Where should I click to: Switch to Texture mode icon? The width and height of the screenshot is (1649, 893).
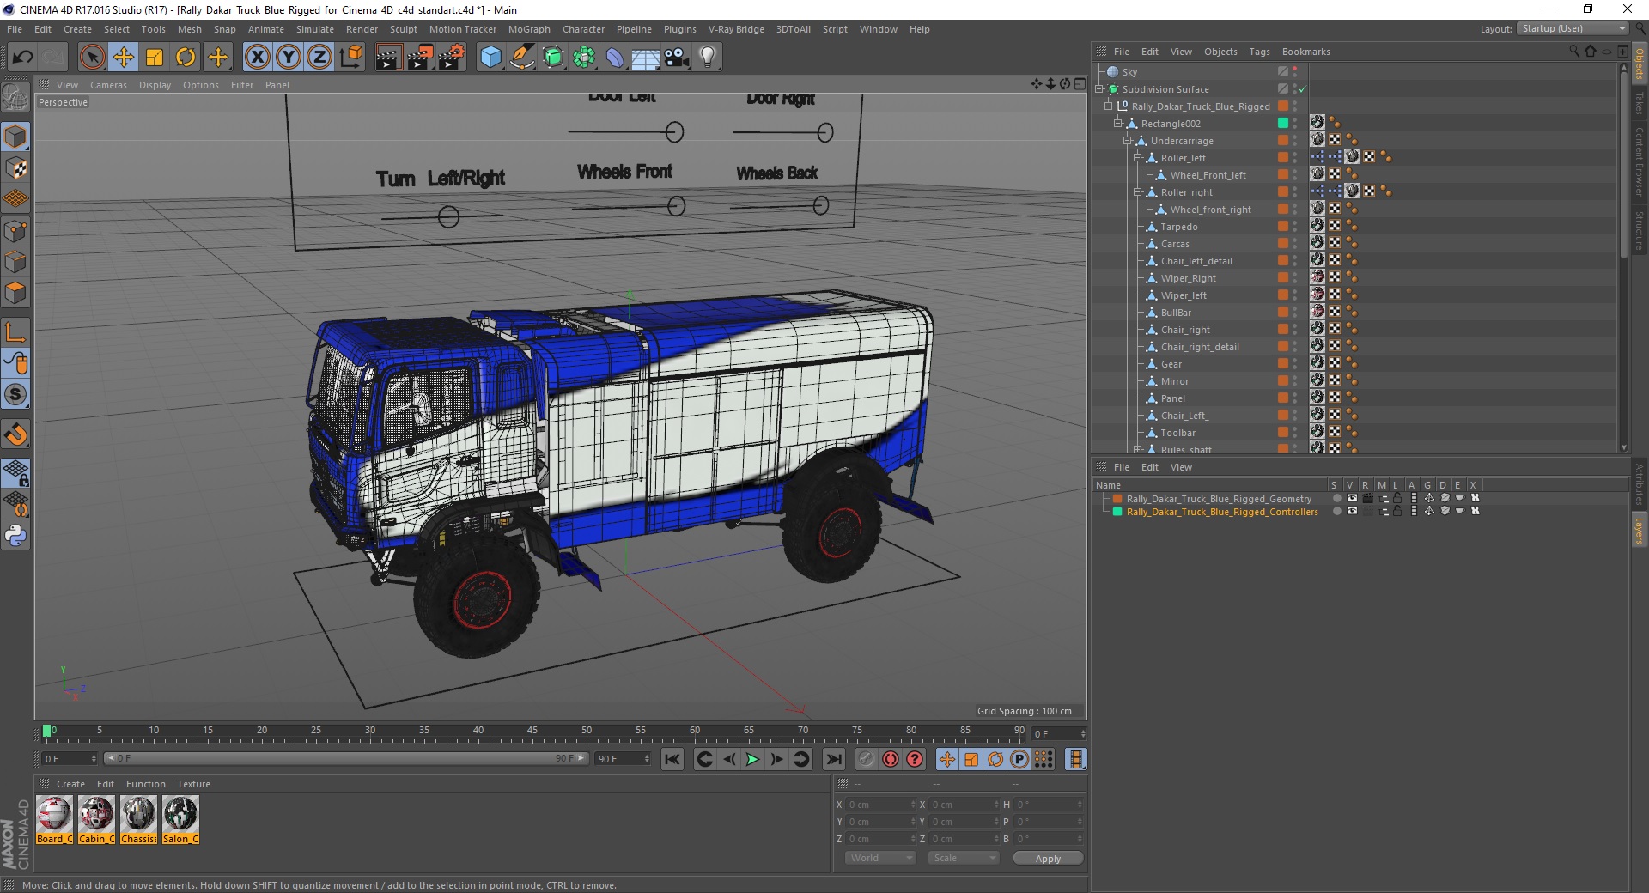pos(15,168)
